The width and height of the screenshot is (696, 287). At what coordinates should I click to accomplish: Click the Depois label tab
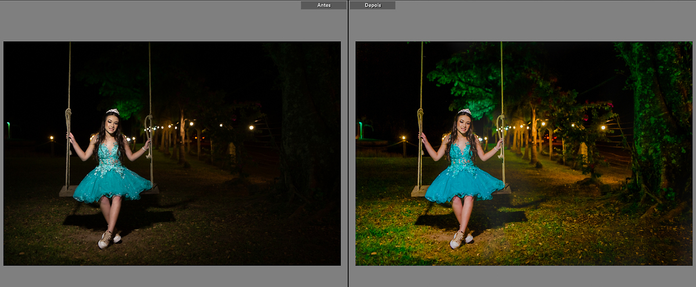click(372, 5)
